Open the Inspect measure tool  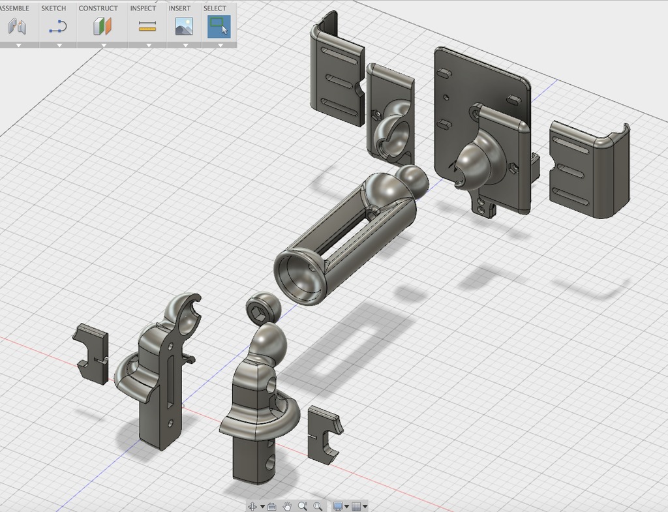click(147, 26)
